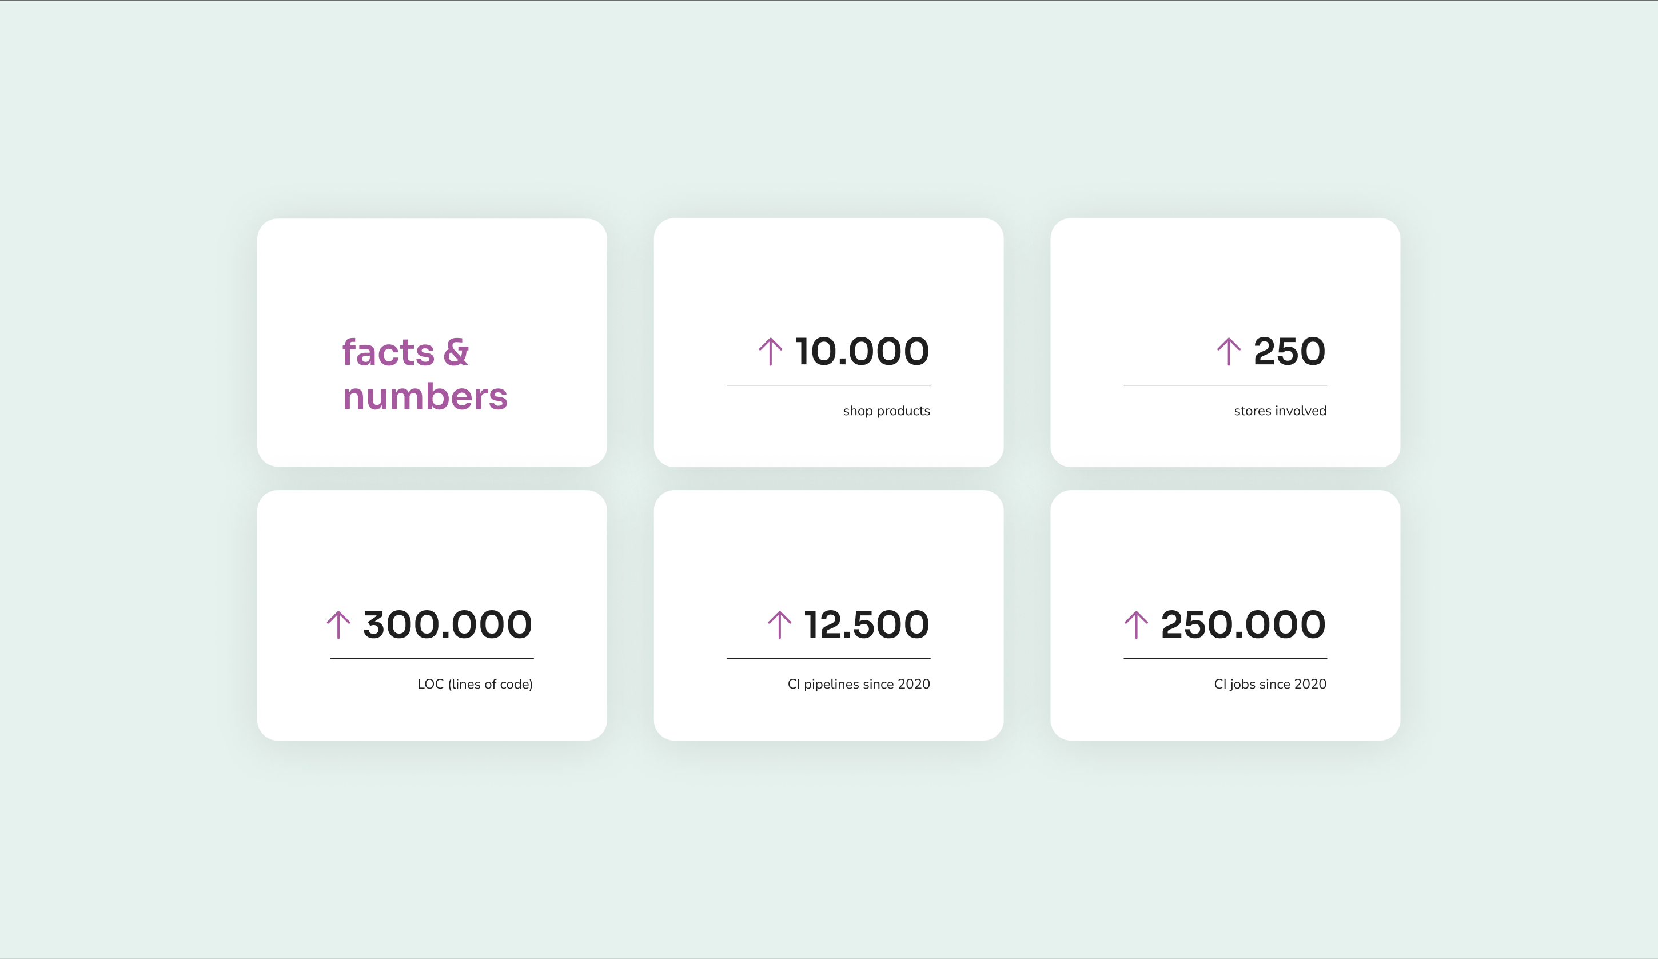This screenshot has width=1658, height=959.
Task: Click the up arrow next to 250
Action: (x=1229, y=352)
